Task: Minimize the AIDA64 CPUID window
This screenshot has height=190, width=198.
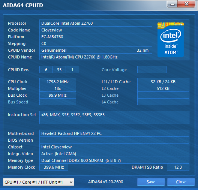Action: (172, 4)
